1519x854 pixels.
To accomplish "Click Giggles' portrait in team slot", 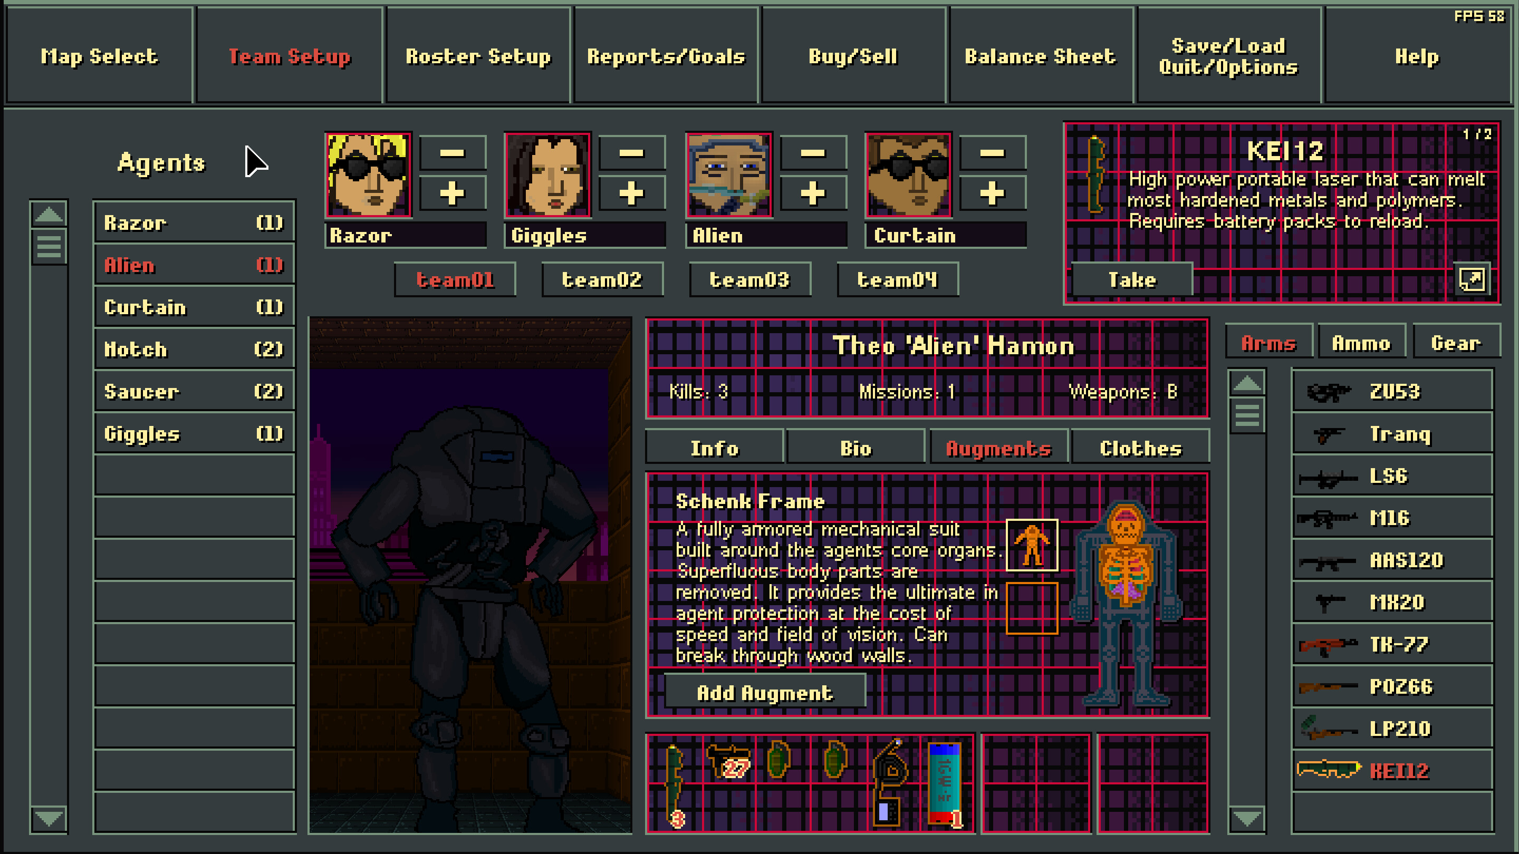I will [x=548, y=175].
